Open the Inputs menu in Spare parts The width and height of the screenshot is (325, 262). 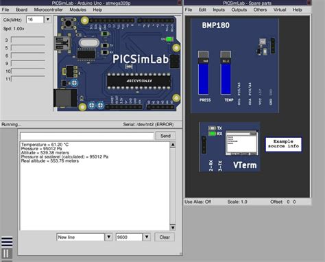pos(219,10)
